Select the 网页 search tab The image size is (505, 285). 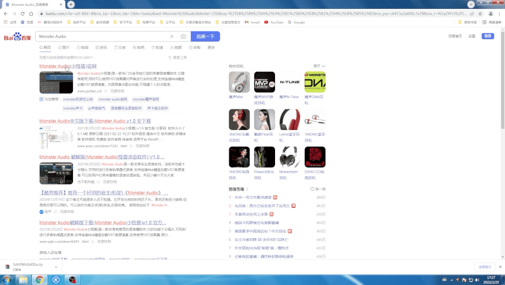pos(46,47)
